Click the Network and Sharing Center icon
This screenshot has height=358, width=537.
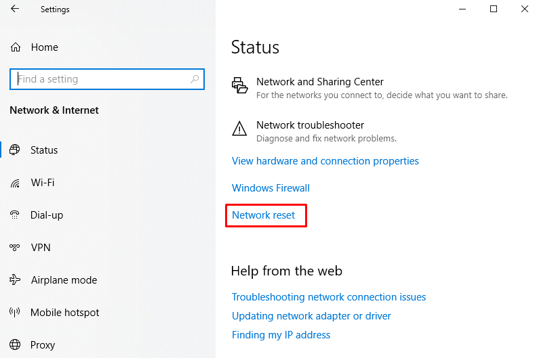tap(239, 85)
